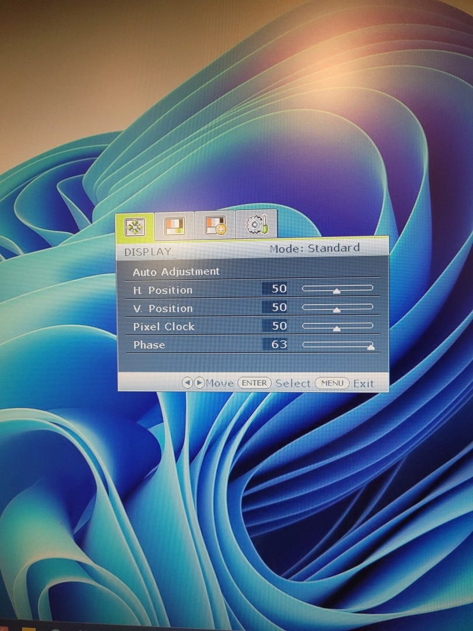Click the H. Position value 50

(x=275, y=289)
